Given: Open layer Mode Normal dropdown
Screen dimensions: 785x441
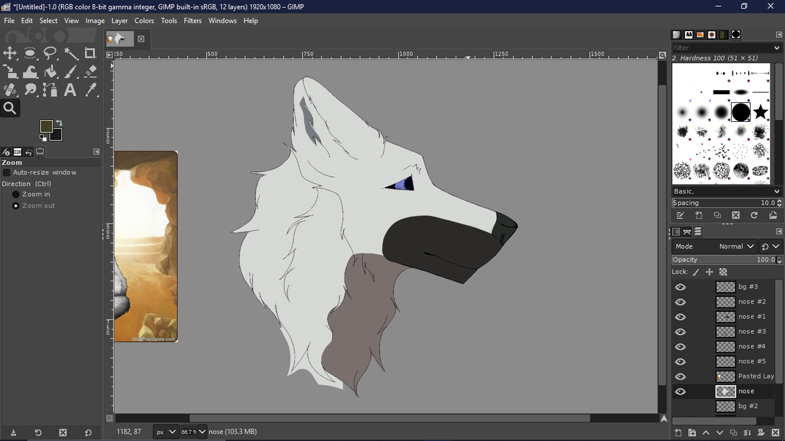Looking at the screenshot, I should (x=715, y=246).
